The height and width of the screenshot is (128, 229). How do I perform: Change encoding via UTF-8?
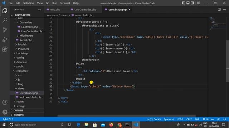pyautogui.click(x=180, y=119)
